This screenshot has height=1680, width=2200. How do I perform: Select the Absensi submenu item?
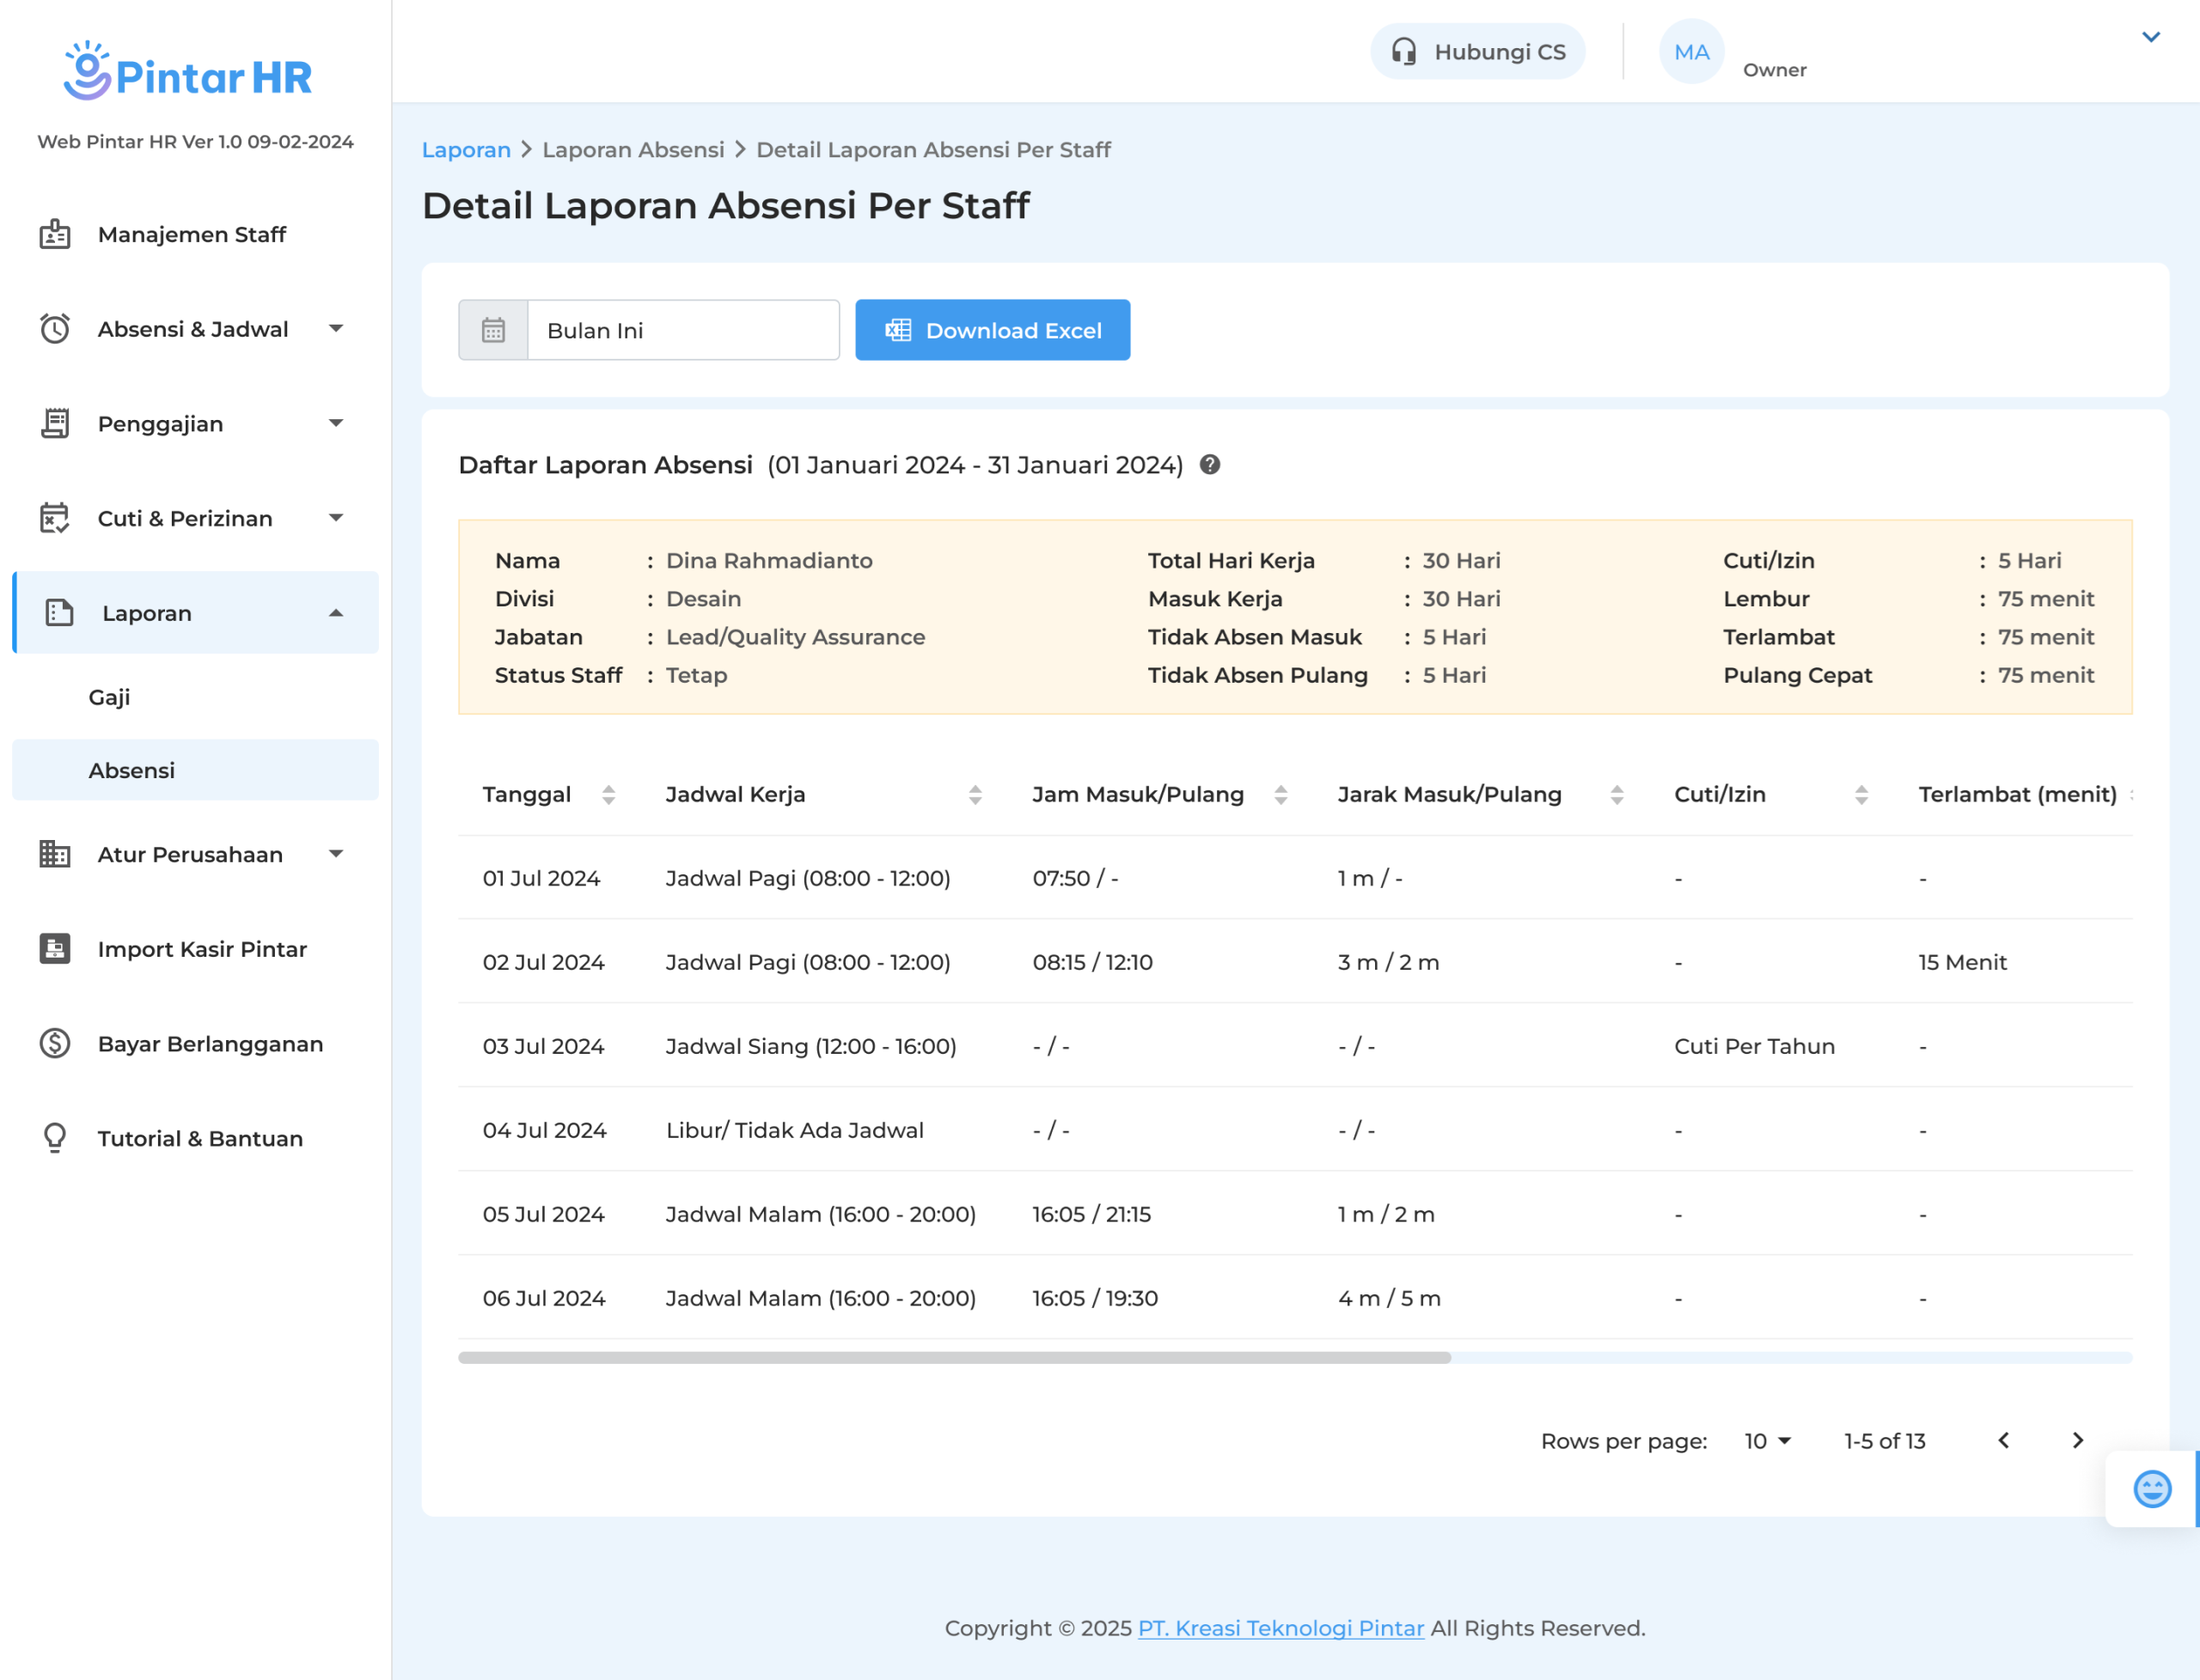(195, 770)
